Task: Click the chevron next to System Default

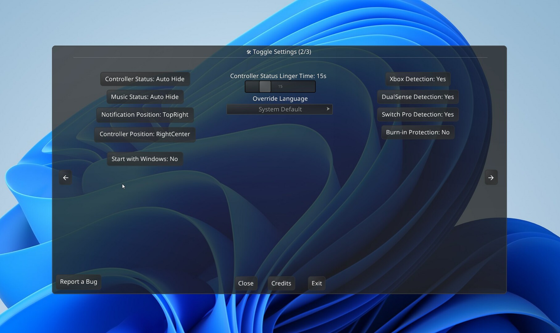Action: (x=328, y=109)
